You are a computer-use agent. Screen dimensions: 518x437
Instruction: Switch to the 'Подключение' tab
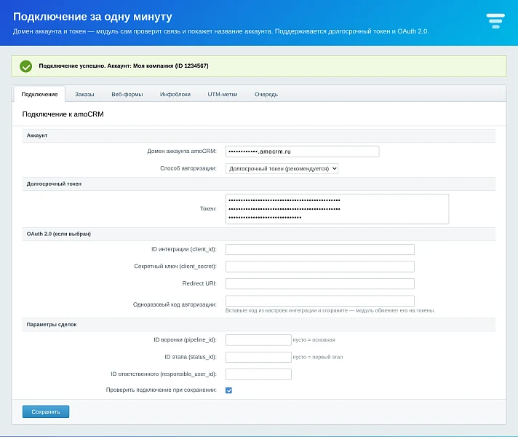tap(39, 94)
